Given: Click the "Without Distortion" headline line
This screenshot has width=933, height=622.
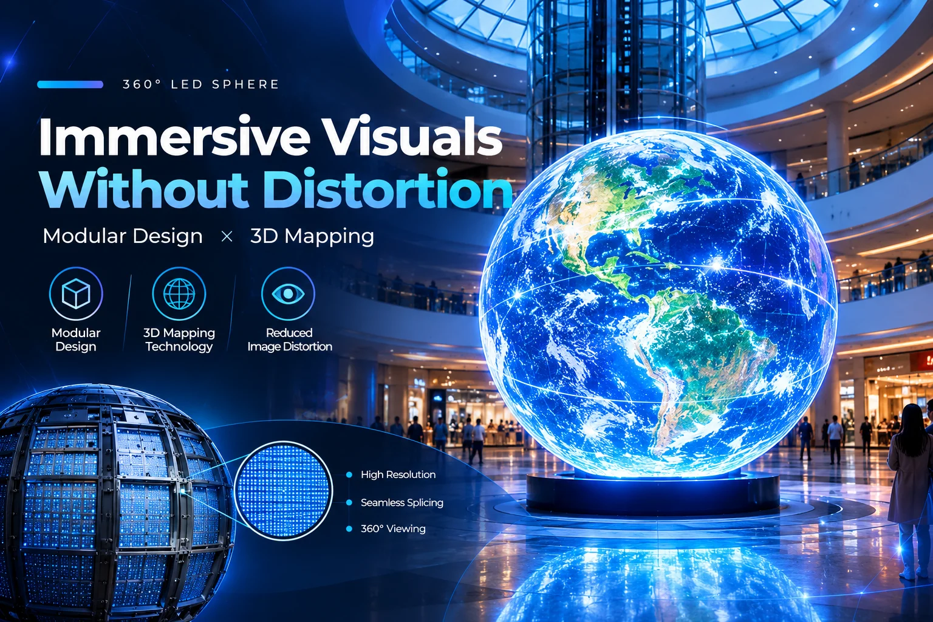Looking at the screenshot, I should [x=277, y=189].
